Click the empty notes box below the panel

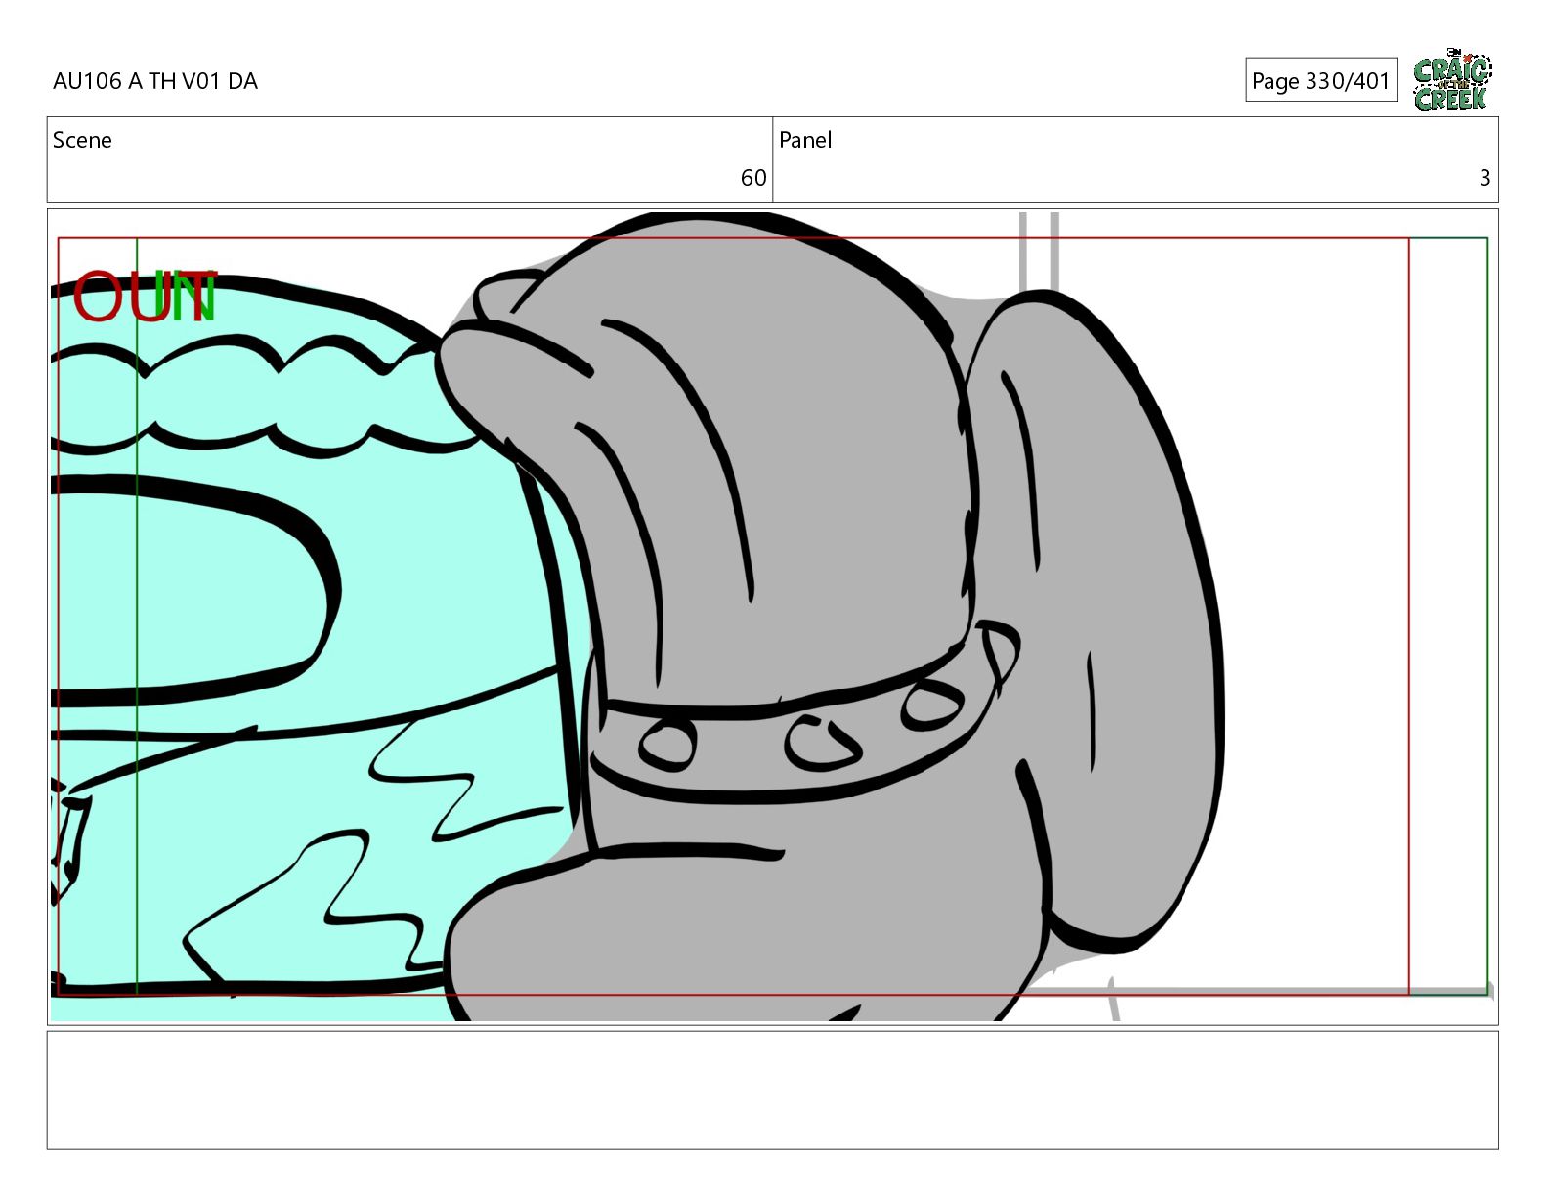point(772,1089)
